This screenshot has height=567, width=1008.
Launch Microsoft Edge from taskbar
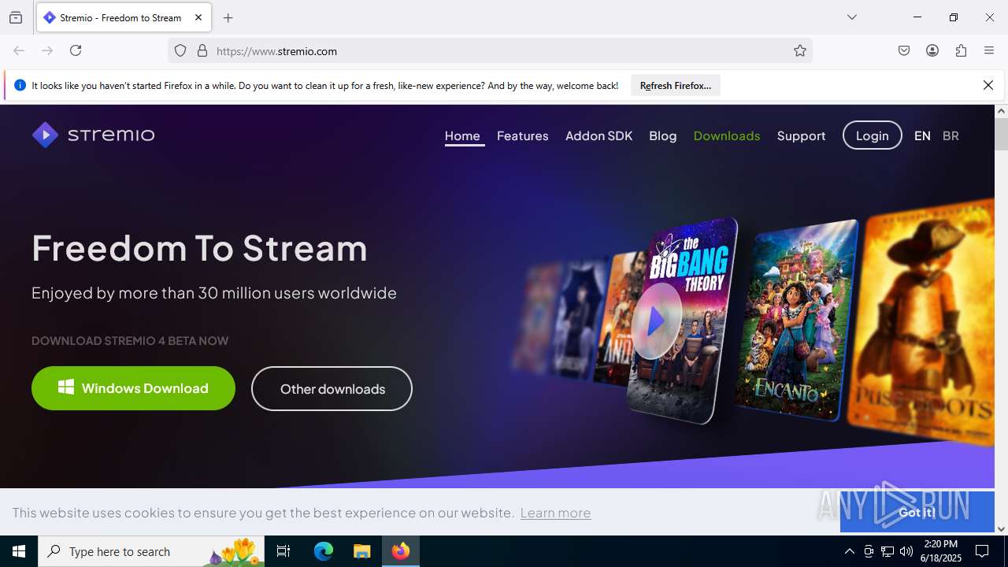324,551
